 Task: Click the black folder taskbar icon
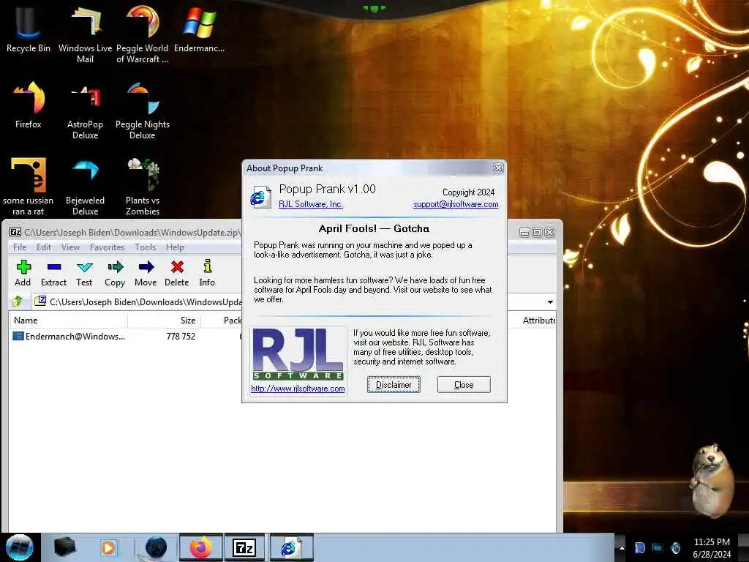(x=65, y=547)
